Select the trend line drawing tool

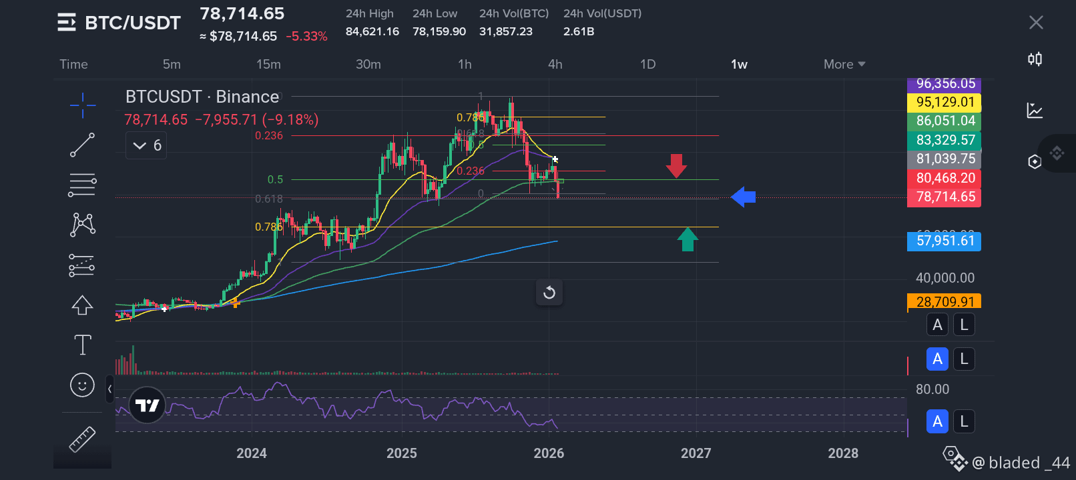(83, 145)
